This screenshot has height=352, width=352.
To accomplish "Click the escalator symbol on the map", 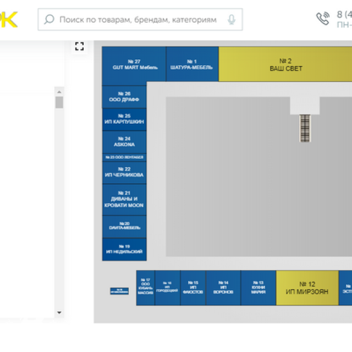I will [305, 128].
